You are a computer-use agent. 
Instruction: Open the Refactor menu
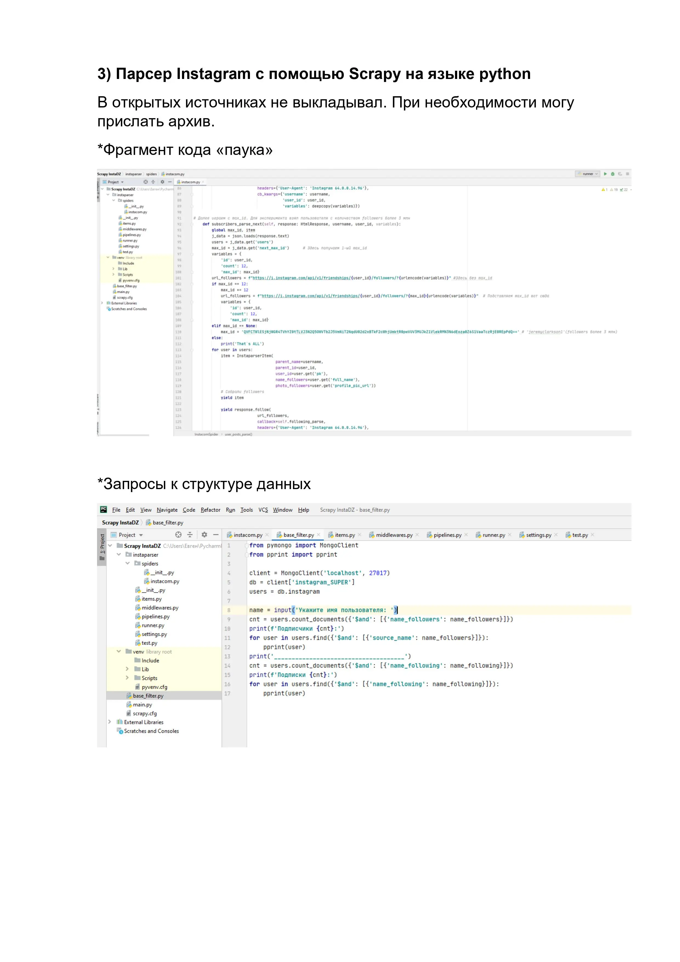210,510
